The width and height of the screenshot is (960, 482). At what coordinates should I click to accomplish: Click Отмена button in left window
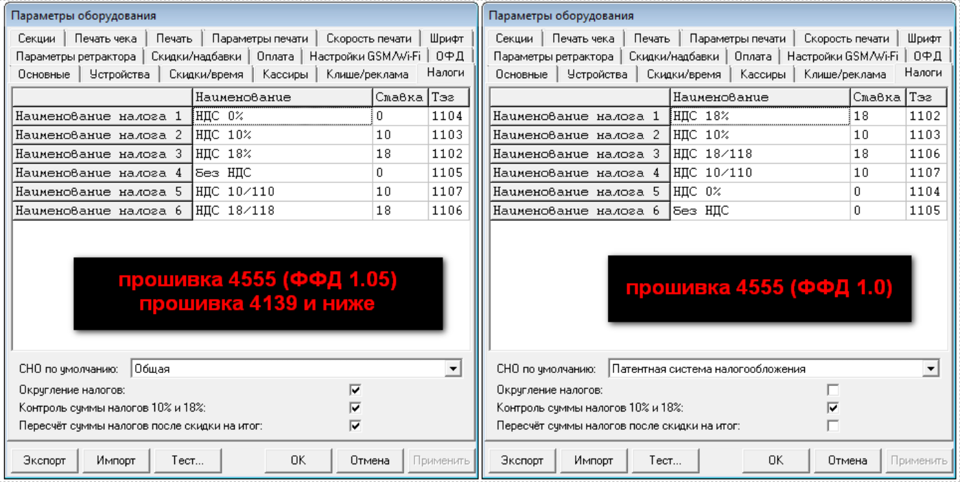coord(369,460)
